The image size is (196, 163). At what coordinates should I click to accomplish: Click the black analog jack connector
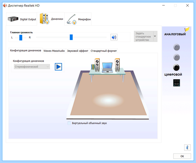(176, 67)
